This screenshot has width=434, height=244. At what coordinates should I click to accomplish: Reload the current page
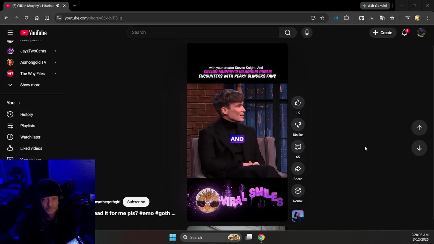pyautogui.click(x=26, y=18)
